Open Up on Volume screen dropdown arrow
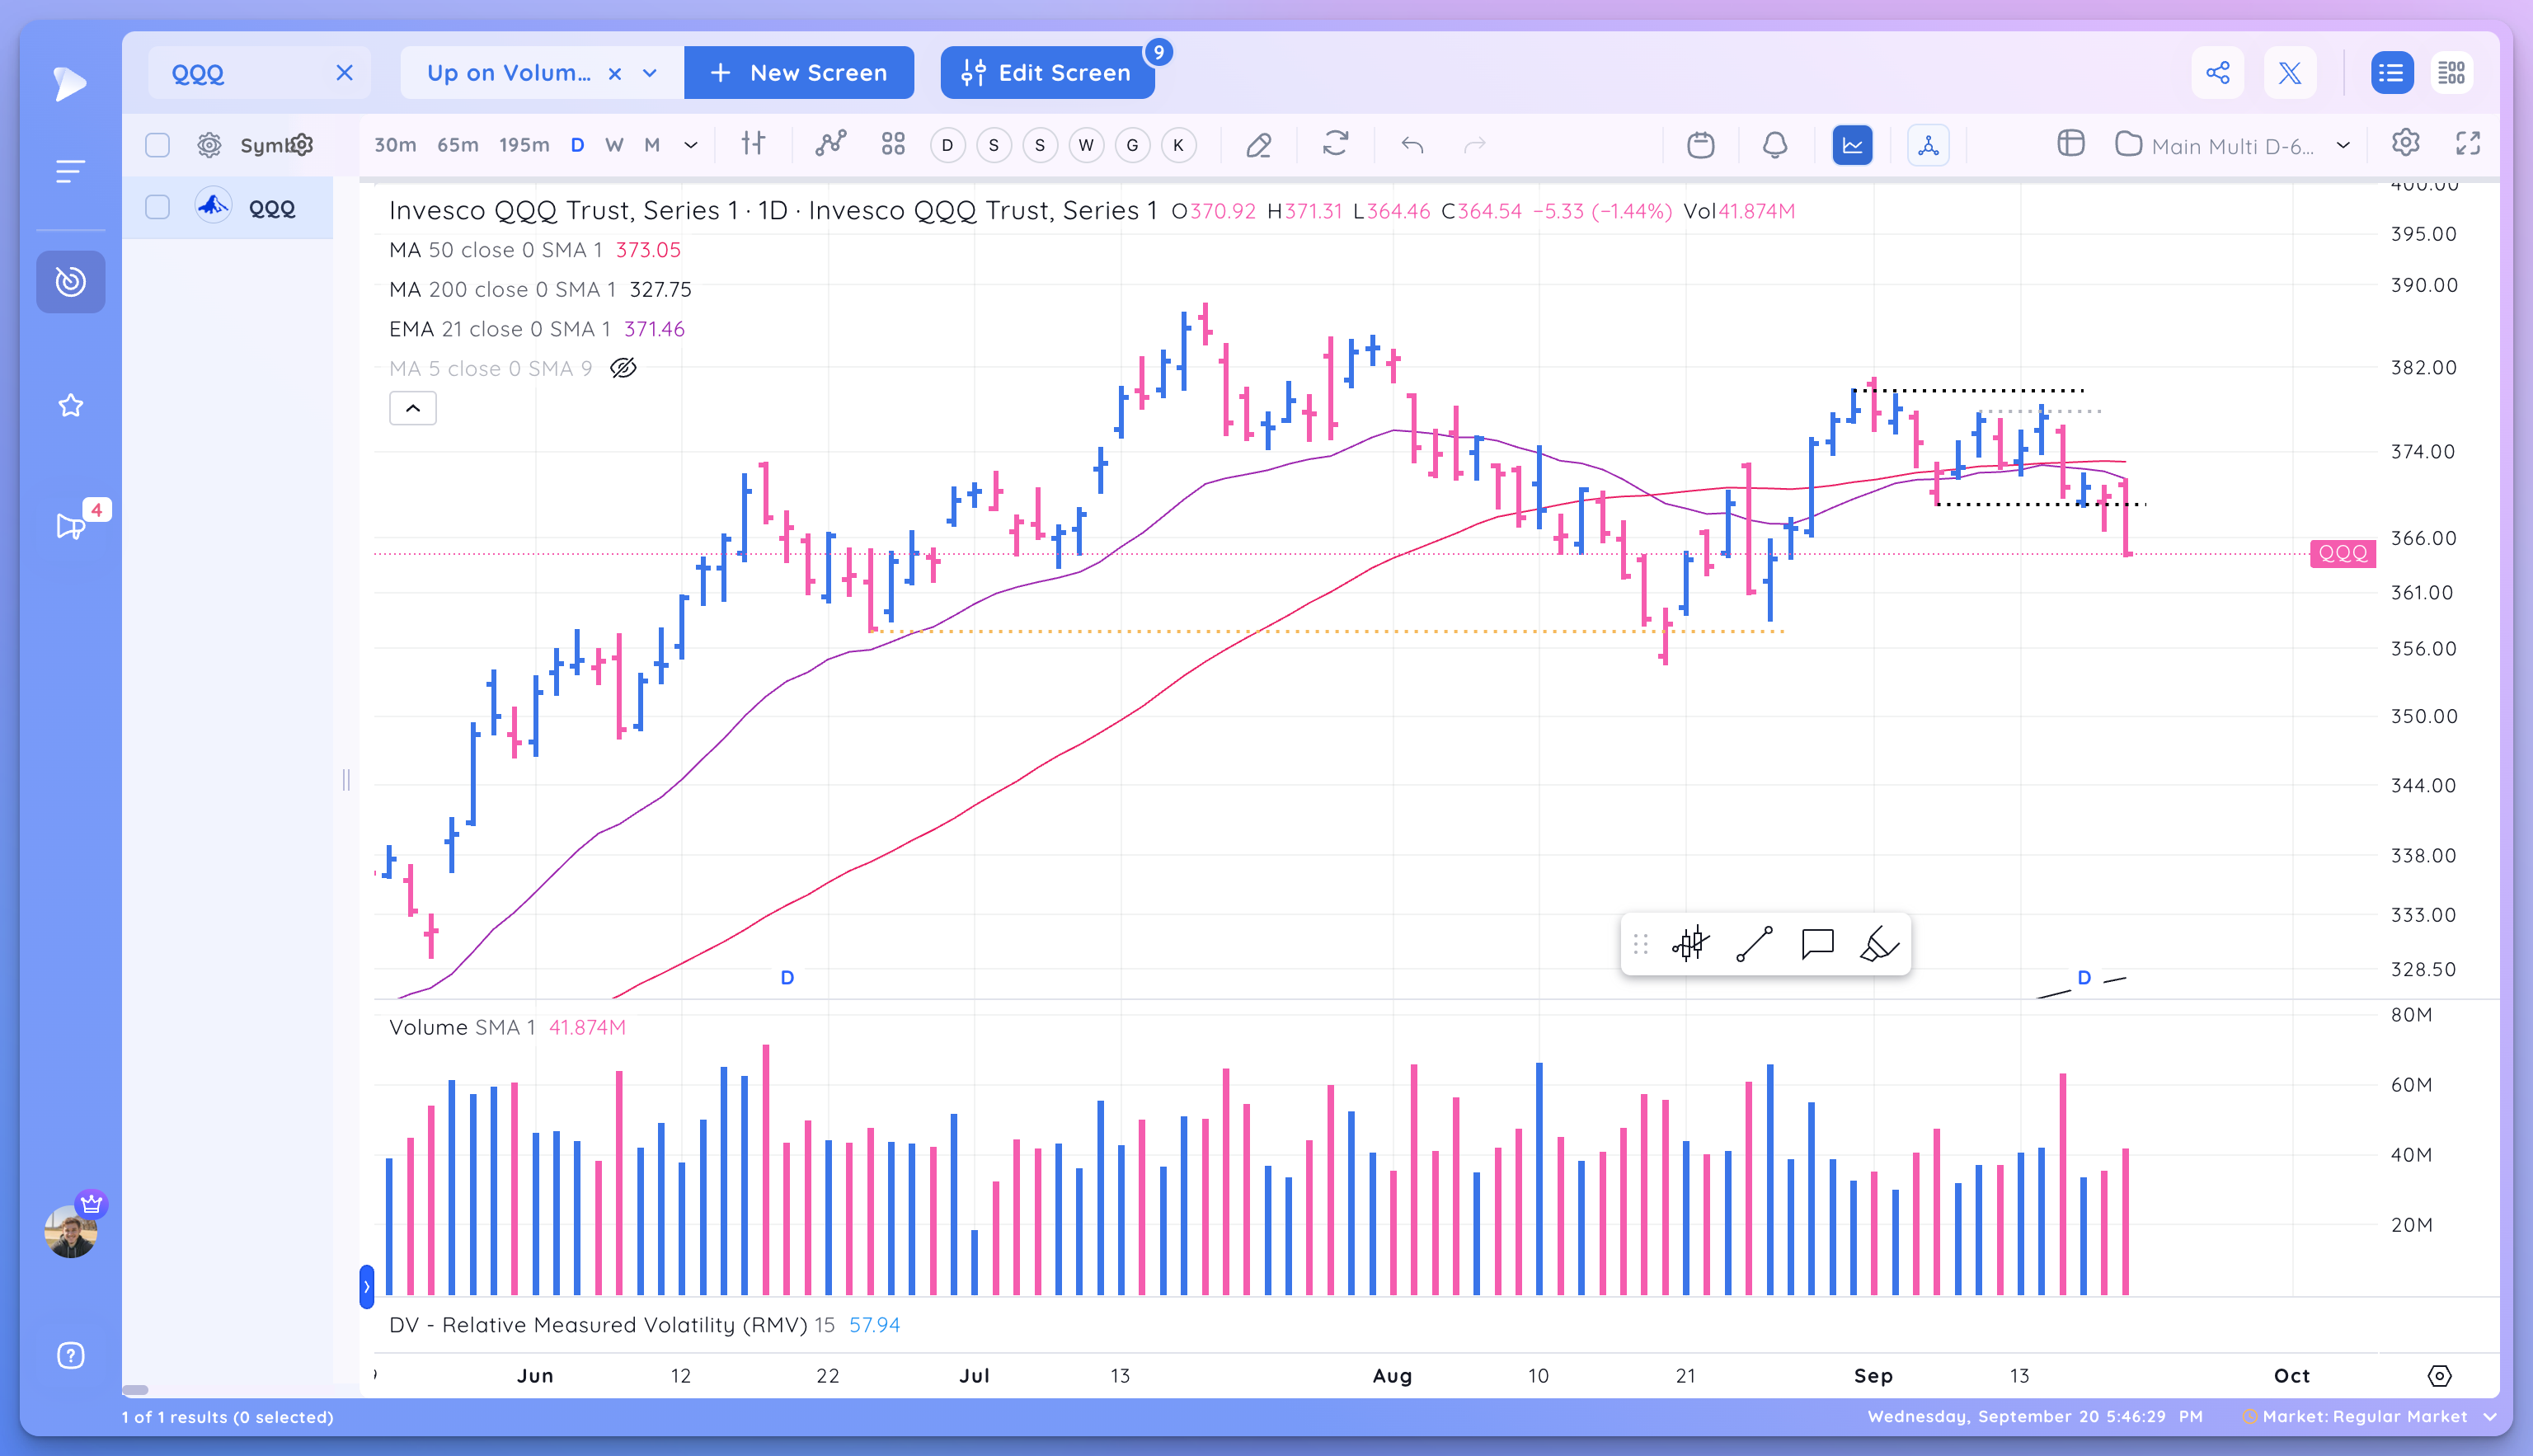The image size is (2533, 1456). [x=650, y=73]
